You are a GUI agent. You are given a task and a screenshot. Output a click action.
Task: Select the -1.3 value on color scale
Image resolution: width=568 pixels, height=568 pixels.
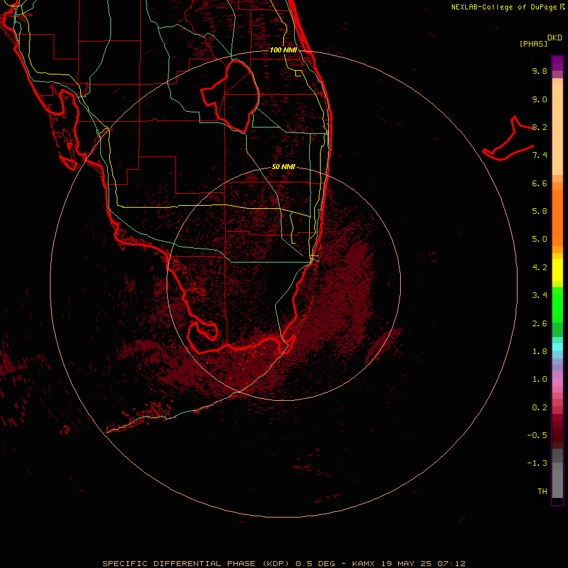point(537,463)
